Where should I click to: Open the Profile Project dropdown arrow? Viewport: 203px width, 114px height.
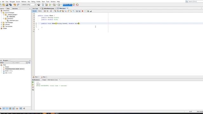tap(61, 5)
